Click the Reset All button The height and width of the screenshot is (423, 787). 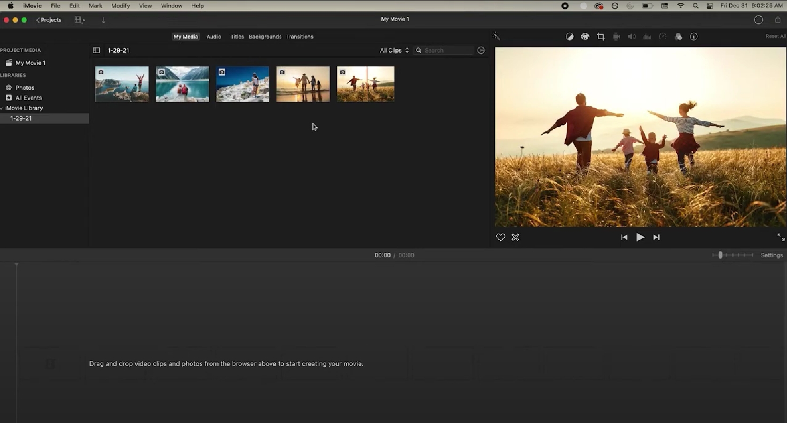(x=775, y=36)
